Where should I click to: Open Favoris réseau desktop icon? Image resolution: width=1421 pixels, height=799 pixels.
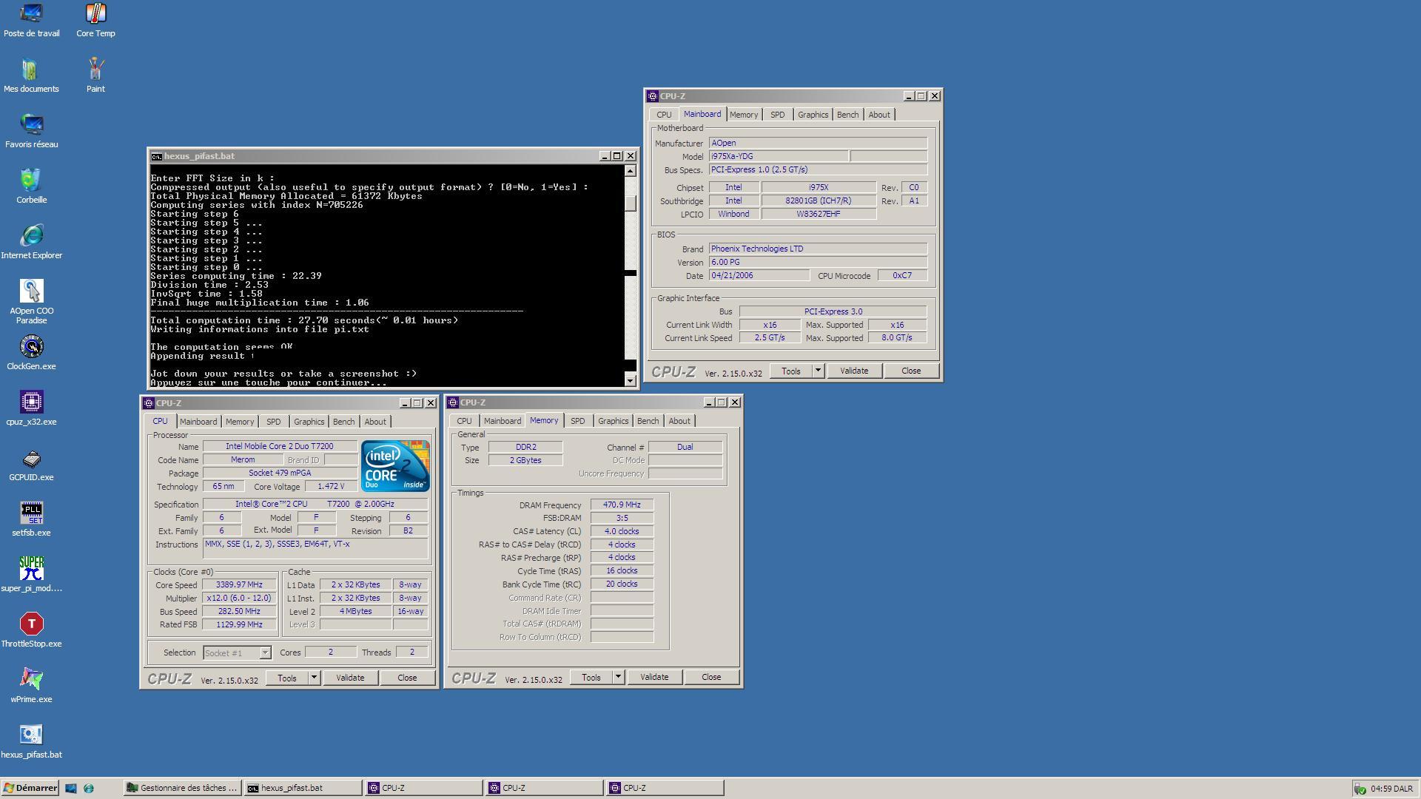31,131
